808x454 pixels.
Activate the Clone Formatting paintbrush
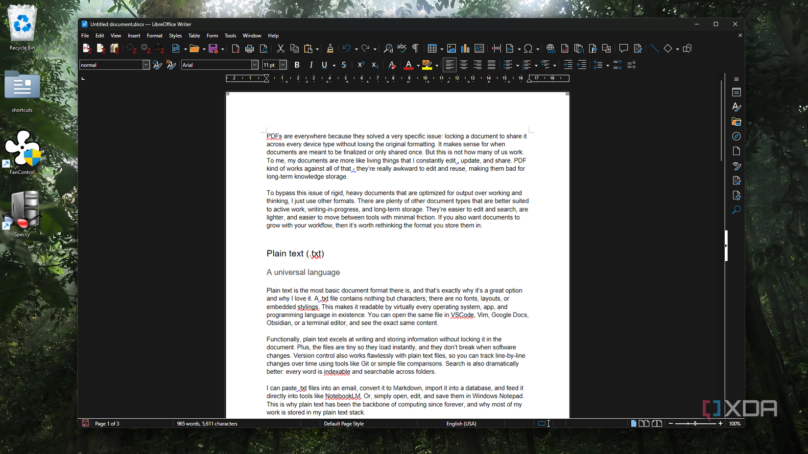tap(330, 48)
